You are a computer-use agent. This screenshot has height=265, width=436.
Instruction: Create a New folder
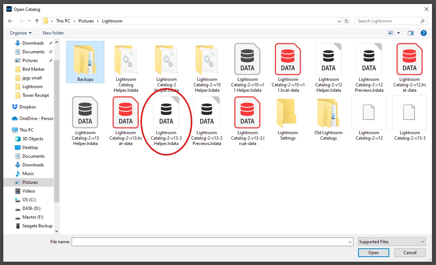point(53,33)
